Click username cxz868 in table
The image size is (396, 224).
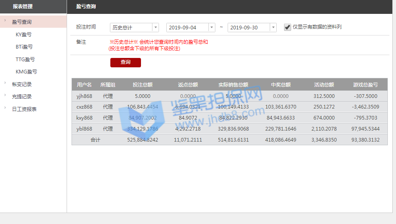[x=84, y=107]
